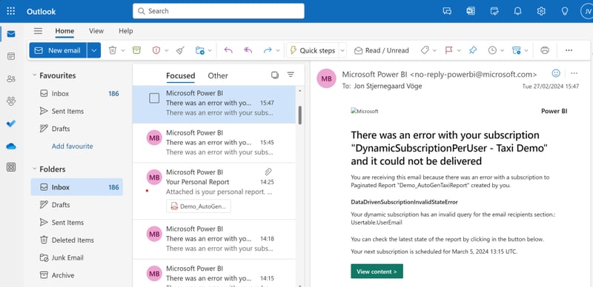Tick the checkbox on the 15:47 email
This screenshot has height=287, width=593.
154,98
